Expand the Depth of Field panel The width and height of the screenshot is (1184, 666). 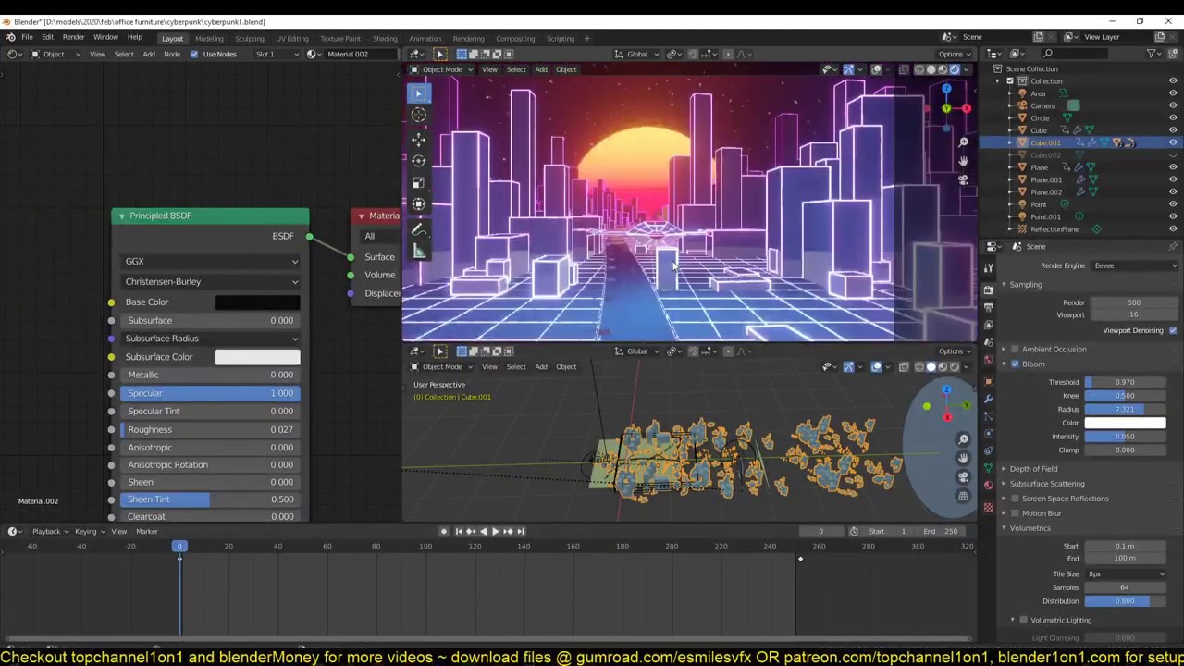click(1033, 469)
